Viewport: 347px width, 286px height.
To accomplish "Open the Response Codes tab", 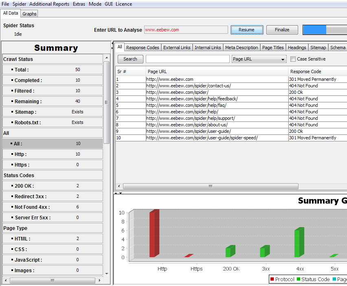I will (143, 48).
